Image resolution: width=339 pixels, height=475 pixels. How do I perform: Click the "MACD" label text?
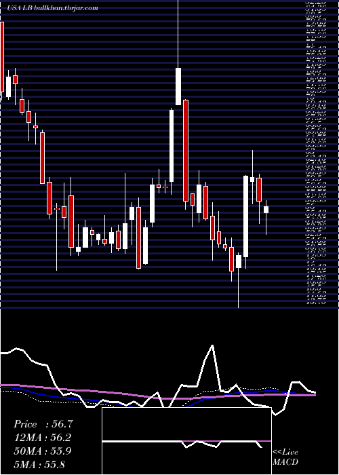coord(285,462)
